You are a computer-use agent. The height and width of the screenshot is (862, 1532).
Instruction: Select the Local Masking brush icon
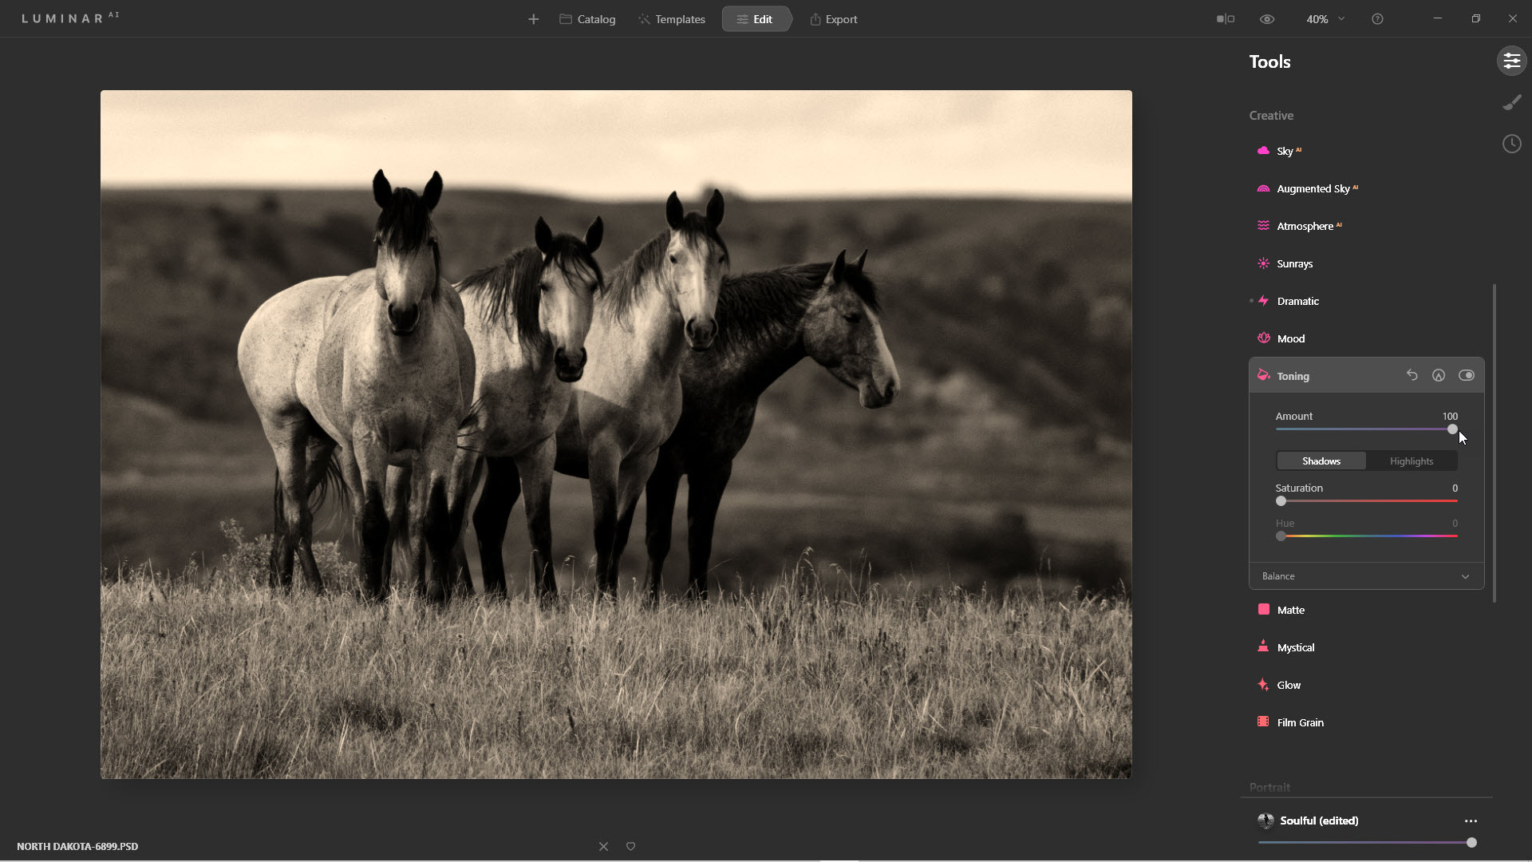point(1511,103)
